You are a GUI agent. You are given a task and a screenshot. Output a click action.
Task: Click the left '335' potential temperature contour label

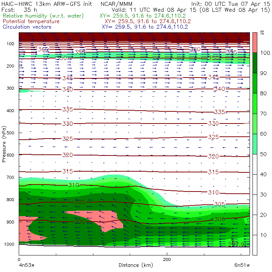coord(68,110)
